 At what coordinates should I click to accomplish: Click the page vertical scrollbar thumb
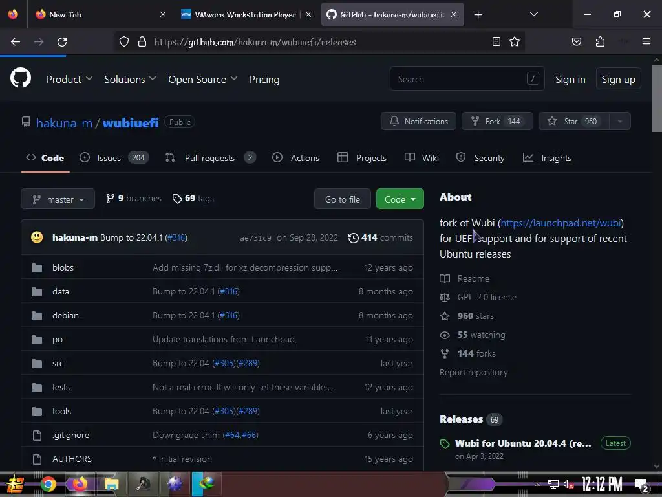[x=657, y=98]
